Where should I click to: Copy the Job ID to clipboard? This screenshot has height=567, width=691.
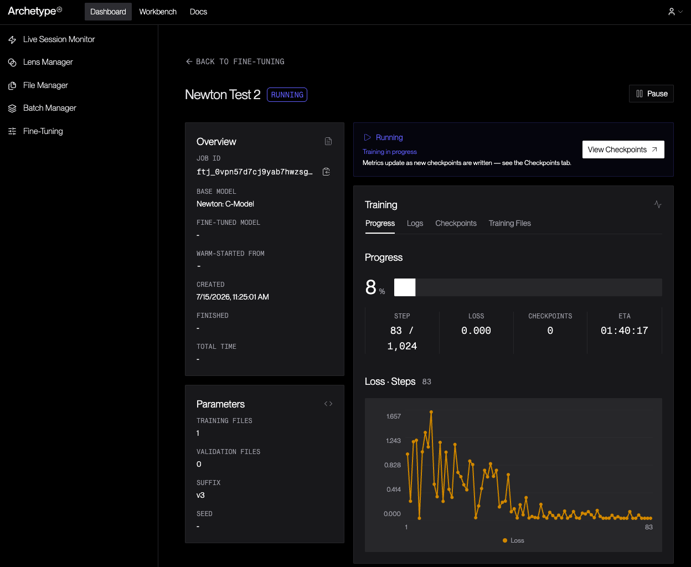pyautogui.click(x=327, y=172)
